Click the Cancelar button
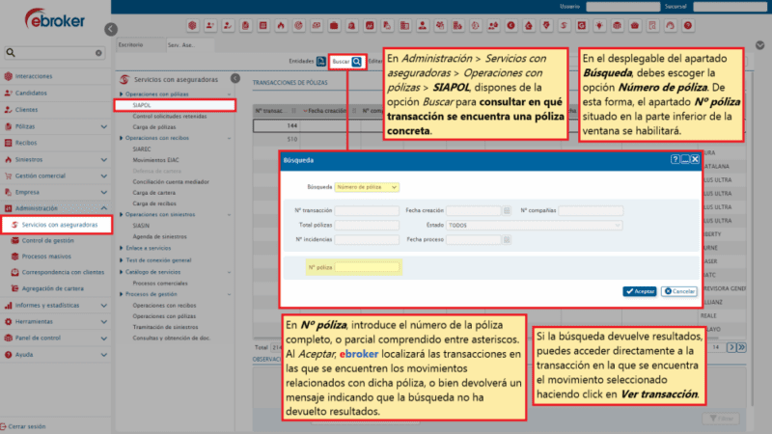Viewport: 772px width, 434px height. tap(679, 291)
